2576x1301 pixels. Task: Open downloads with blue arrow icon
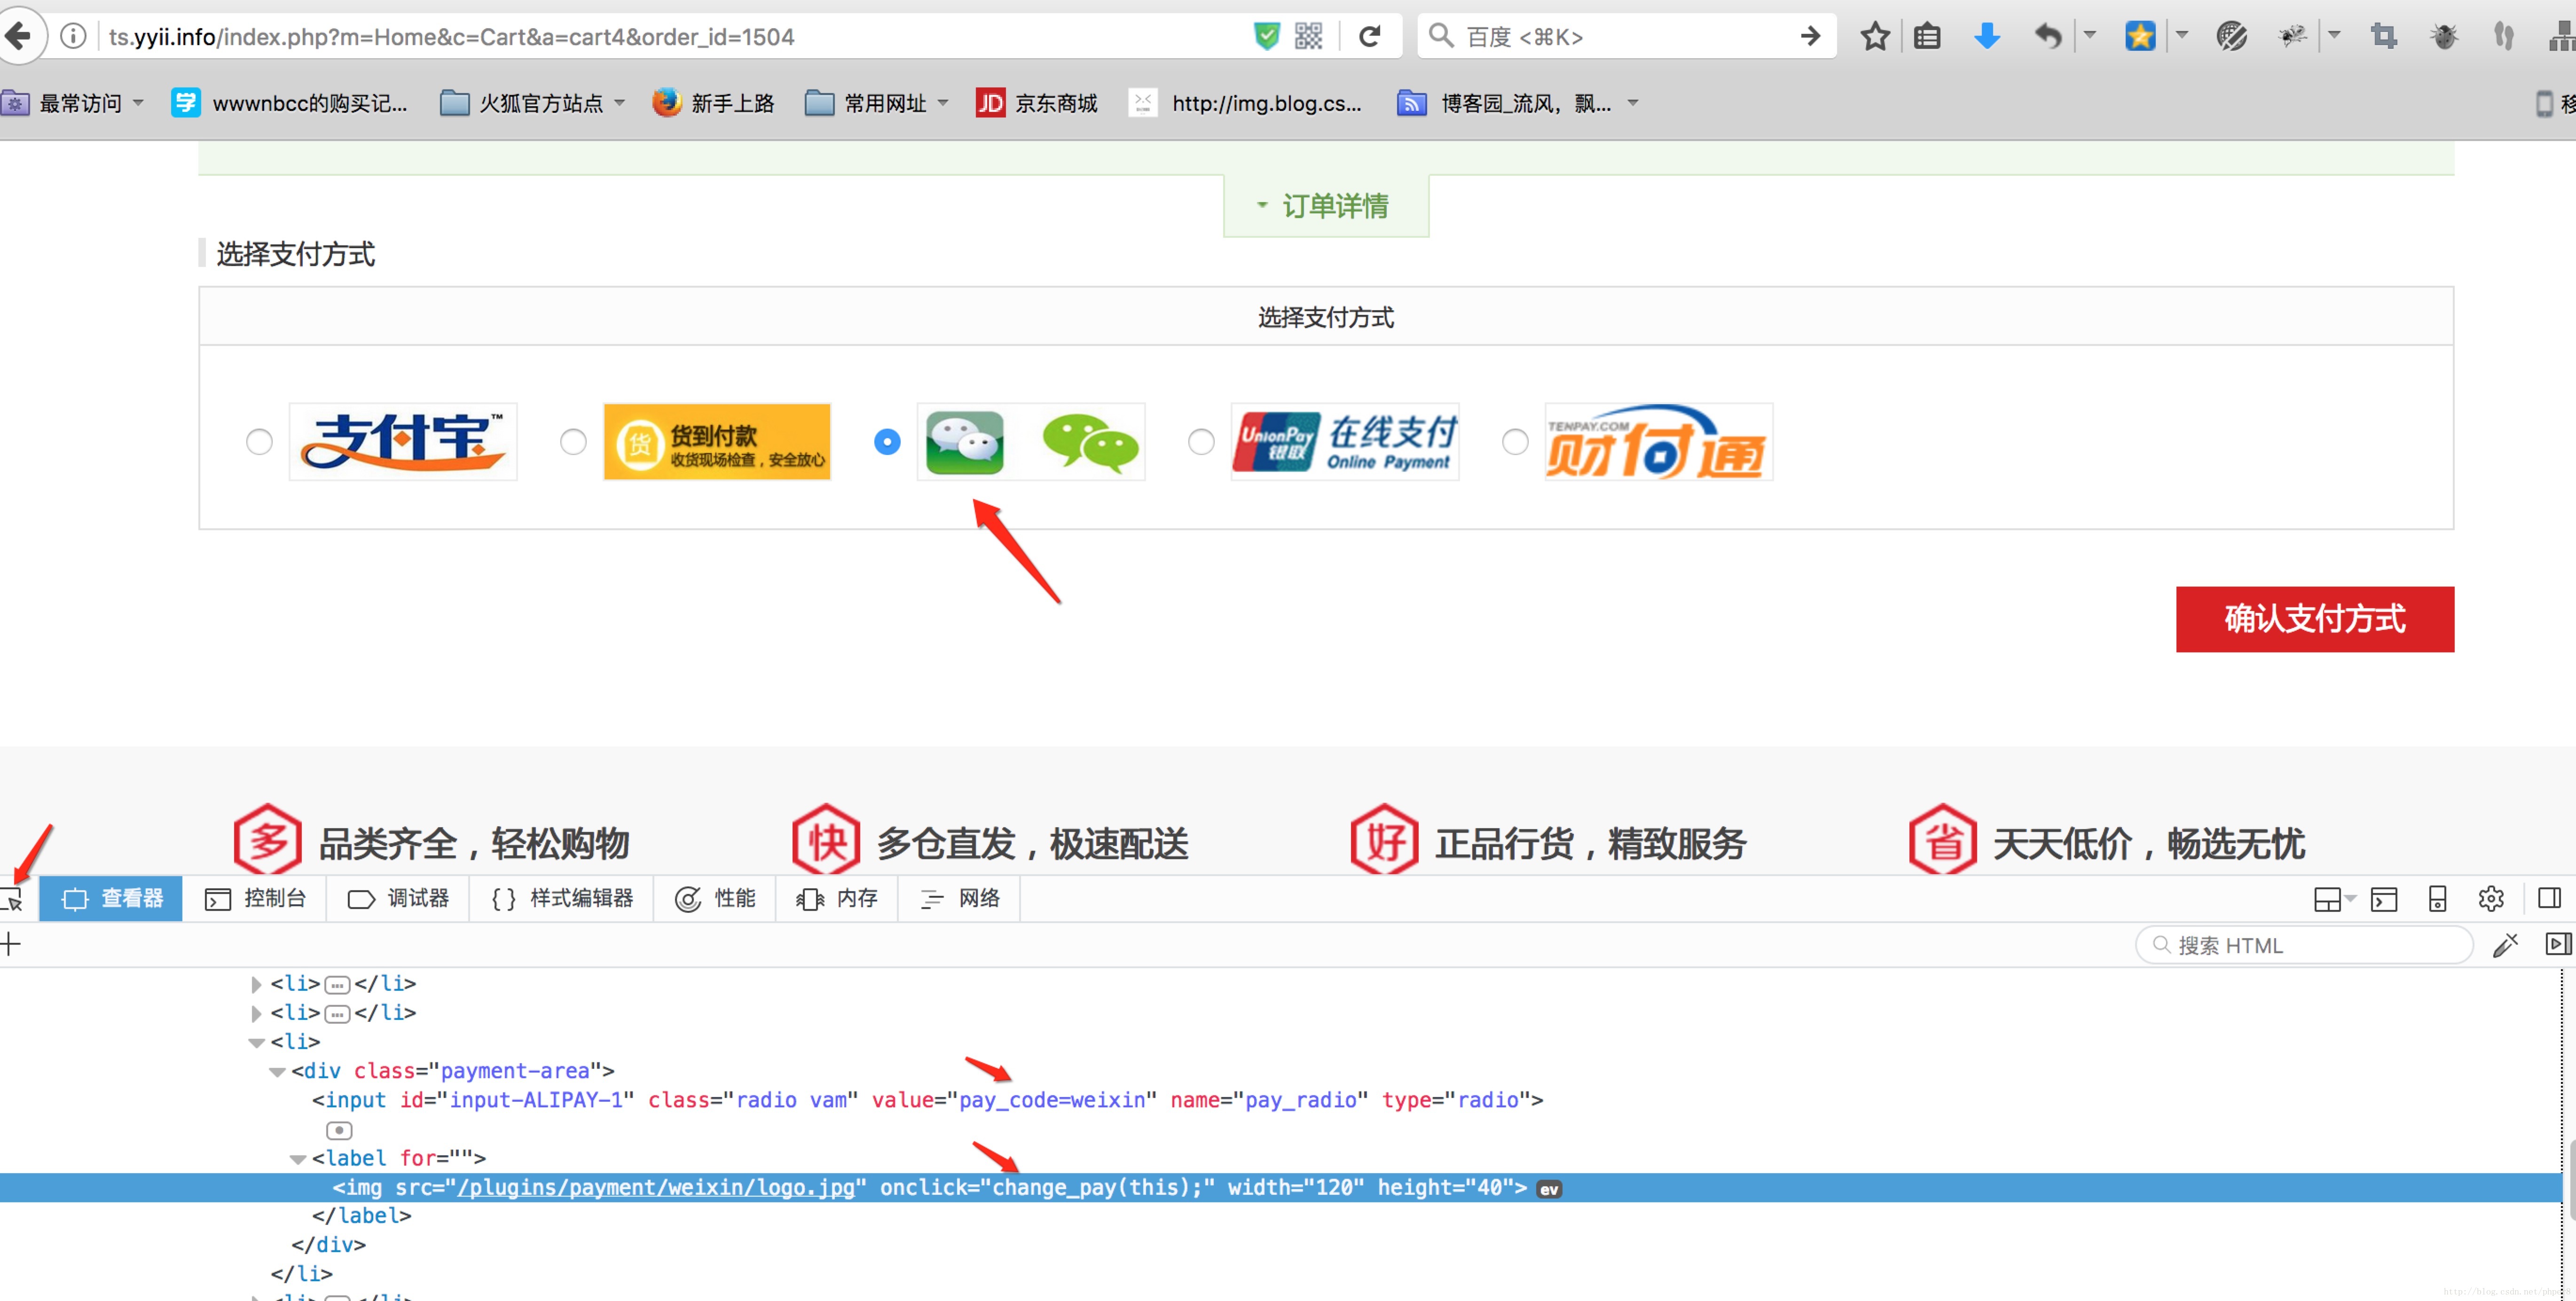pos(1987,37)
